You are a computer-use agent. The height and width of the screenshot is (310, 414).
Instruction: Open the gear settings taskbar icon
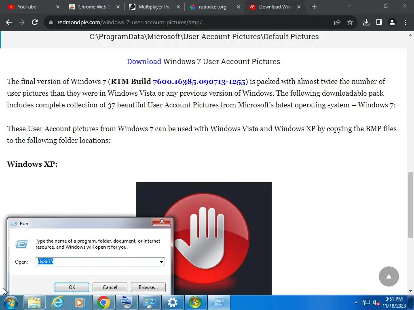(x=172, y=302)
